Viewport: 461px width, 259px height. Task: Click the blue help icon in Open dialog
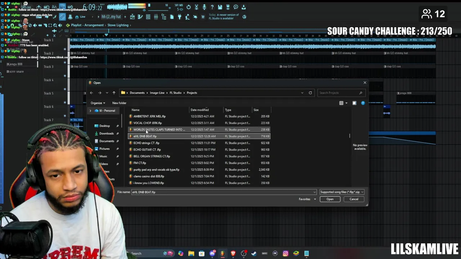point(363,103)
